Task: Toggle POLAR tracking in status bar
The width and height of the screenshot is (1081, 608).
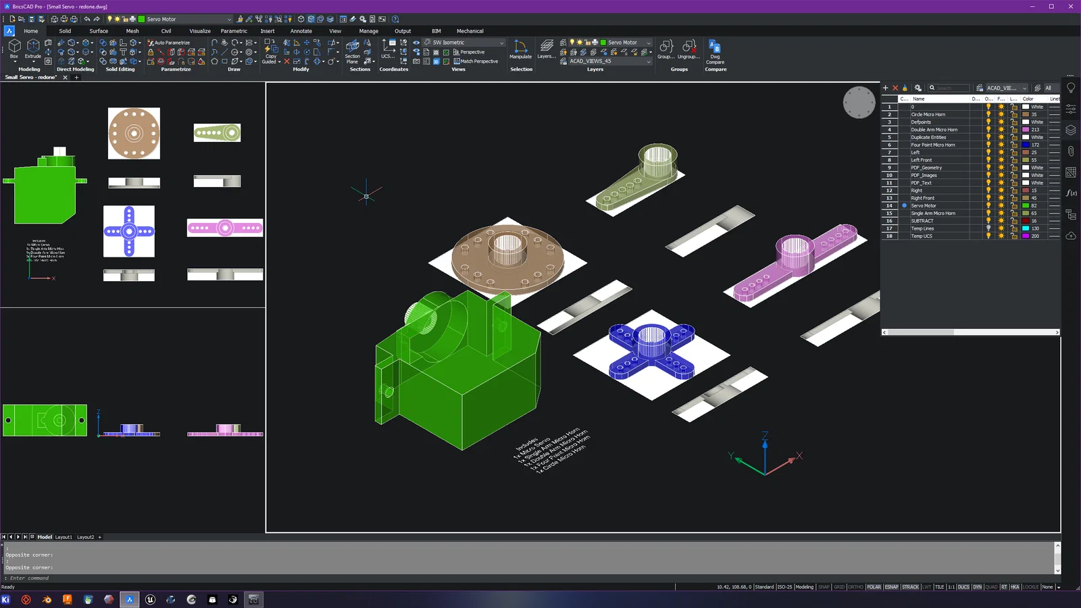Action: click(874, 587)
